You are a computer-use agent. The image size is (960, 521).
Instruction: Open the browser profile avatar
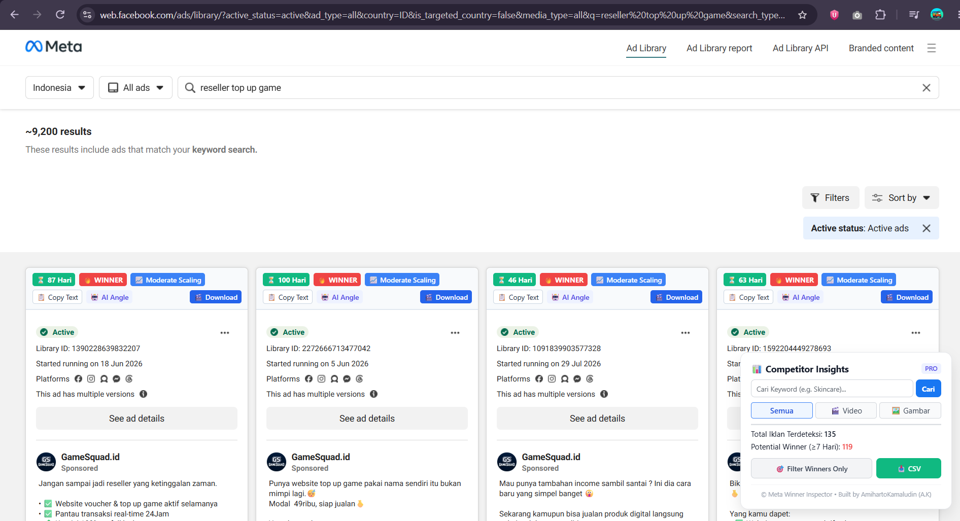click(x=937, y=15)
